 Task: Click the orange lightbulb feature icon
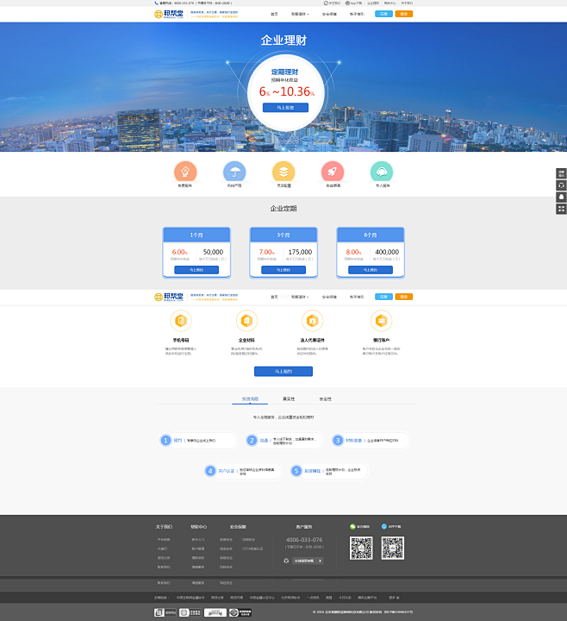[x=185, y=172]
